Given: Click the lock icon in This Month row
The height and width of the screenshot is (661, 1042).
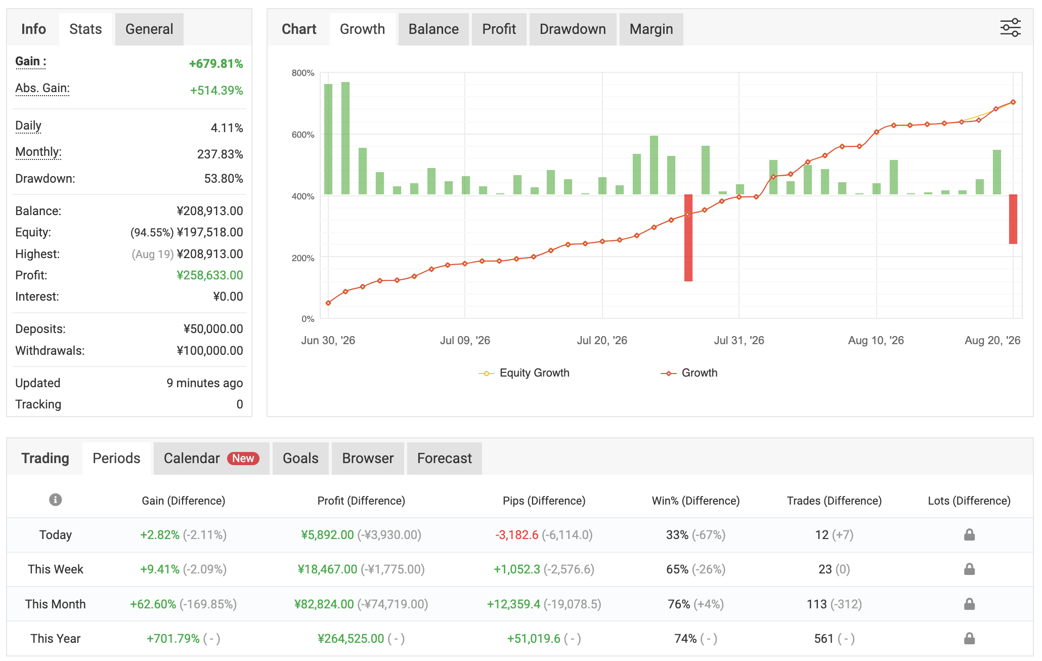Looking at the screenshot, I should (x=969, y=604).
